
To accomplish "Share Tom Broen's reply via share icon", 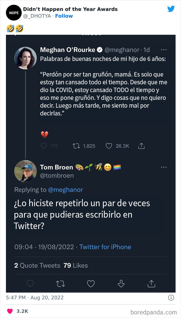I will (x=151, y=284).
